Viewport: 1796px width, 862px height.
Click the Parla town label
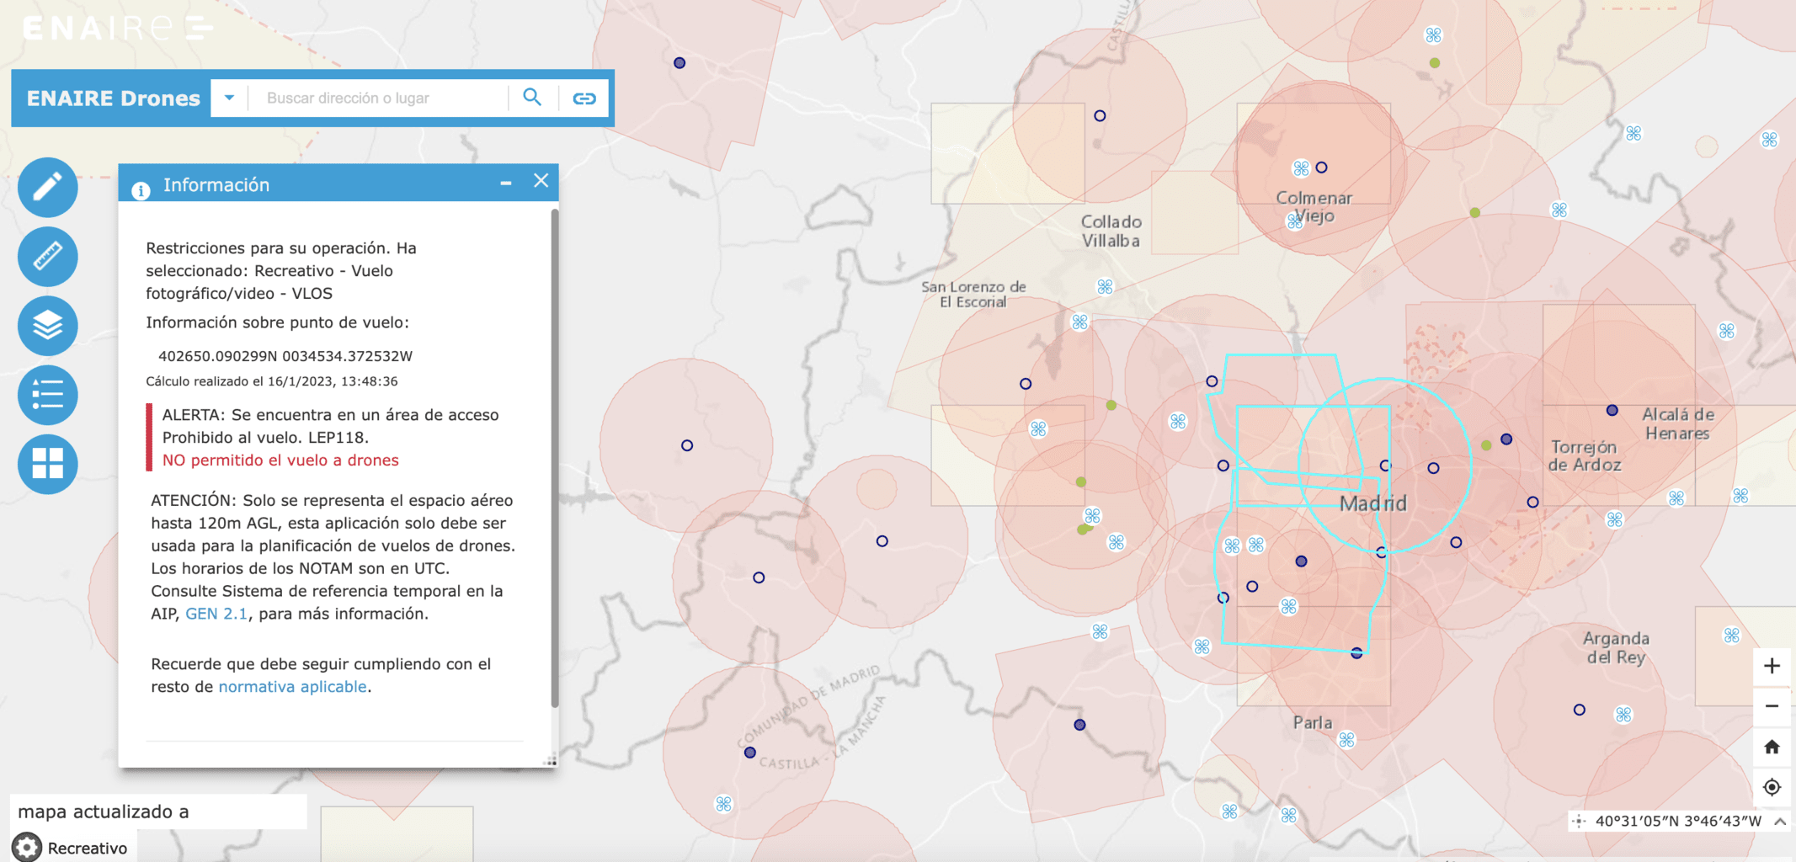pos(1313,722)
